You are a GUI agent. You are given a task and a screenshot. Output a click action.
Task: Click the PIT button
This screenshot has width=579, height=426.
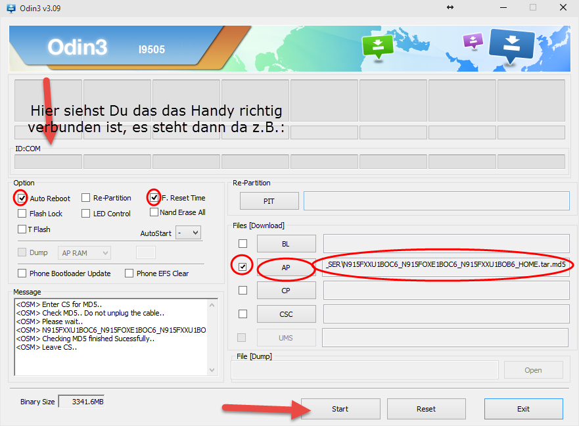(x=269, y=201)
